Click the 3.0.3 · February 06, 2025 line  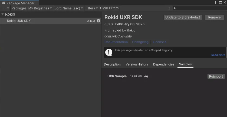tap(124, 24)
